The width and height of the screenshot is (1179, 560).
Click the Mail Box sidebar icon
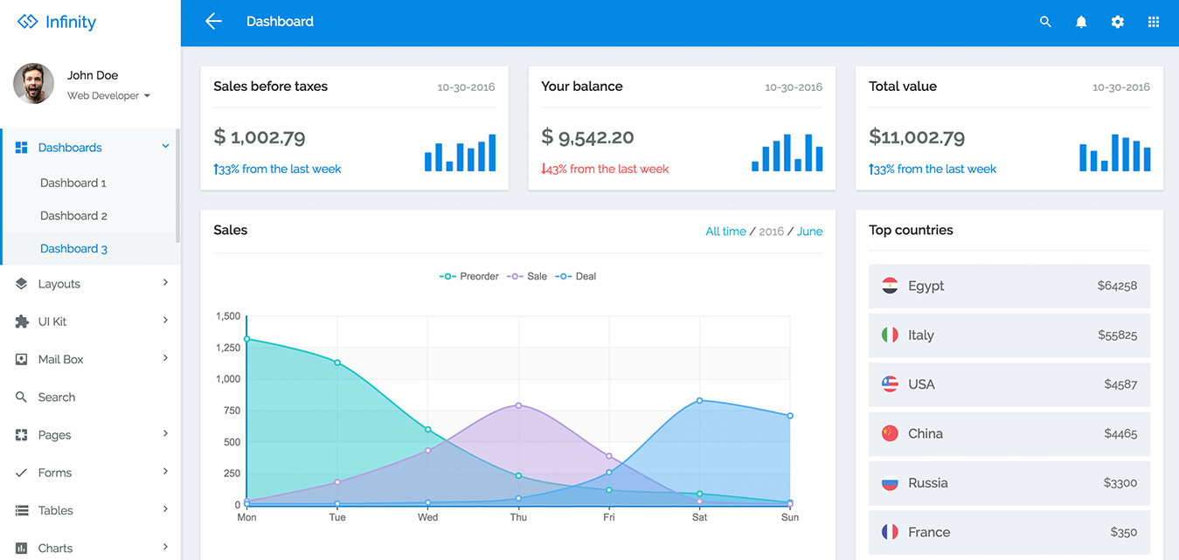[22, 359]
